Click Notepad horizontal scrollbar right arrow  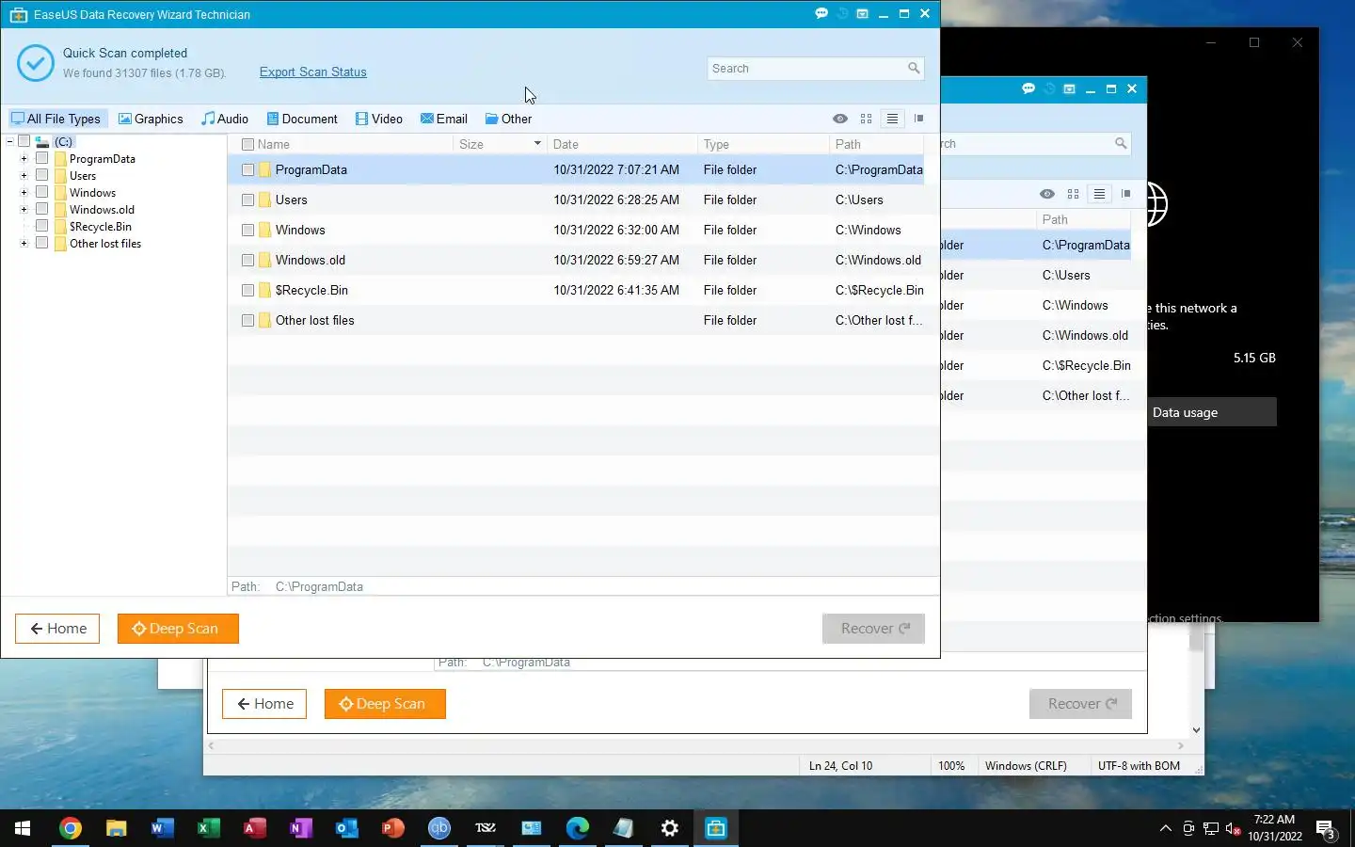pos(1180,745)
